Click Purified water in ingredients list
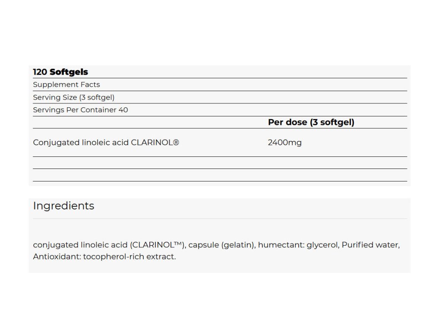The height and width of the screenshot is (331, 442). [371, 245]
